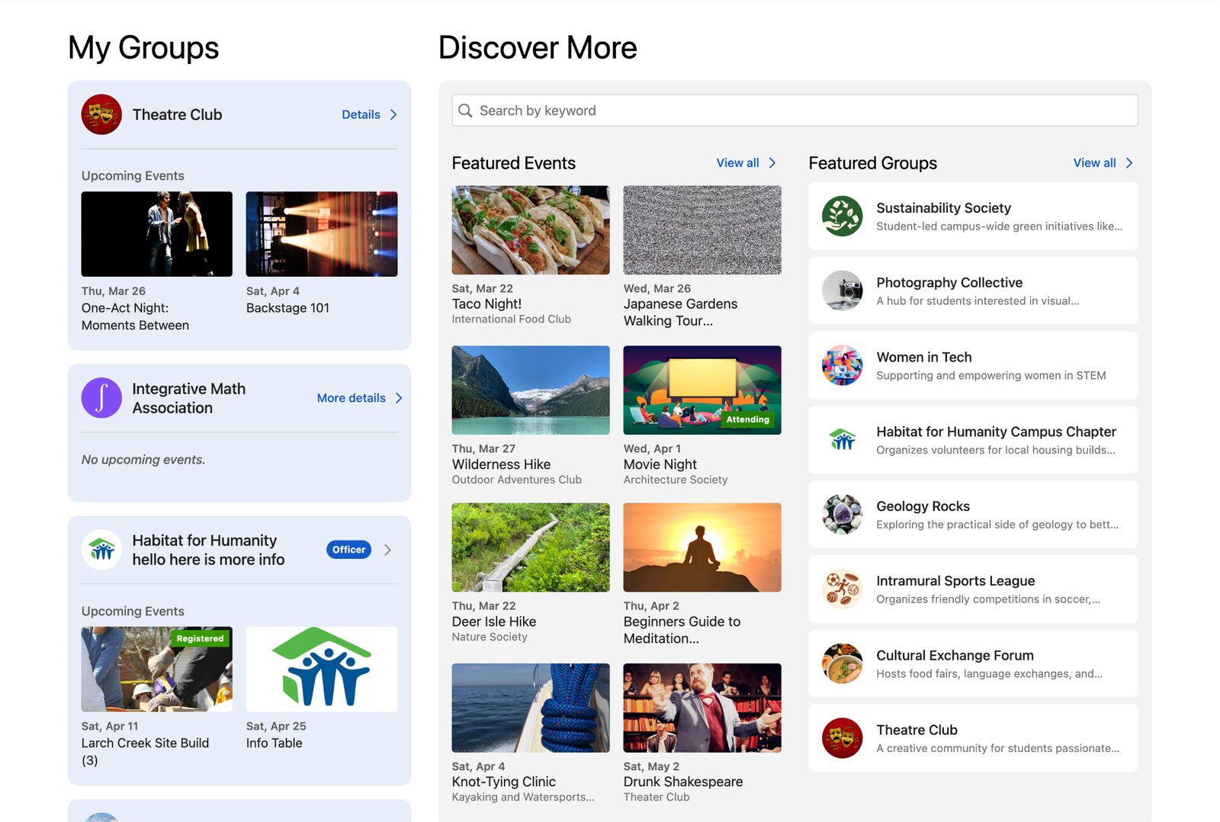The width and height of the screenshot is (1220, 822).
Task: Click 'Outdoor Adventures Club' organizer text
Action: (x=516, y=480)
